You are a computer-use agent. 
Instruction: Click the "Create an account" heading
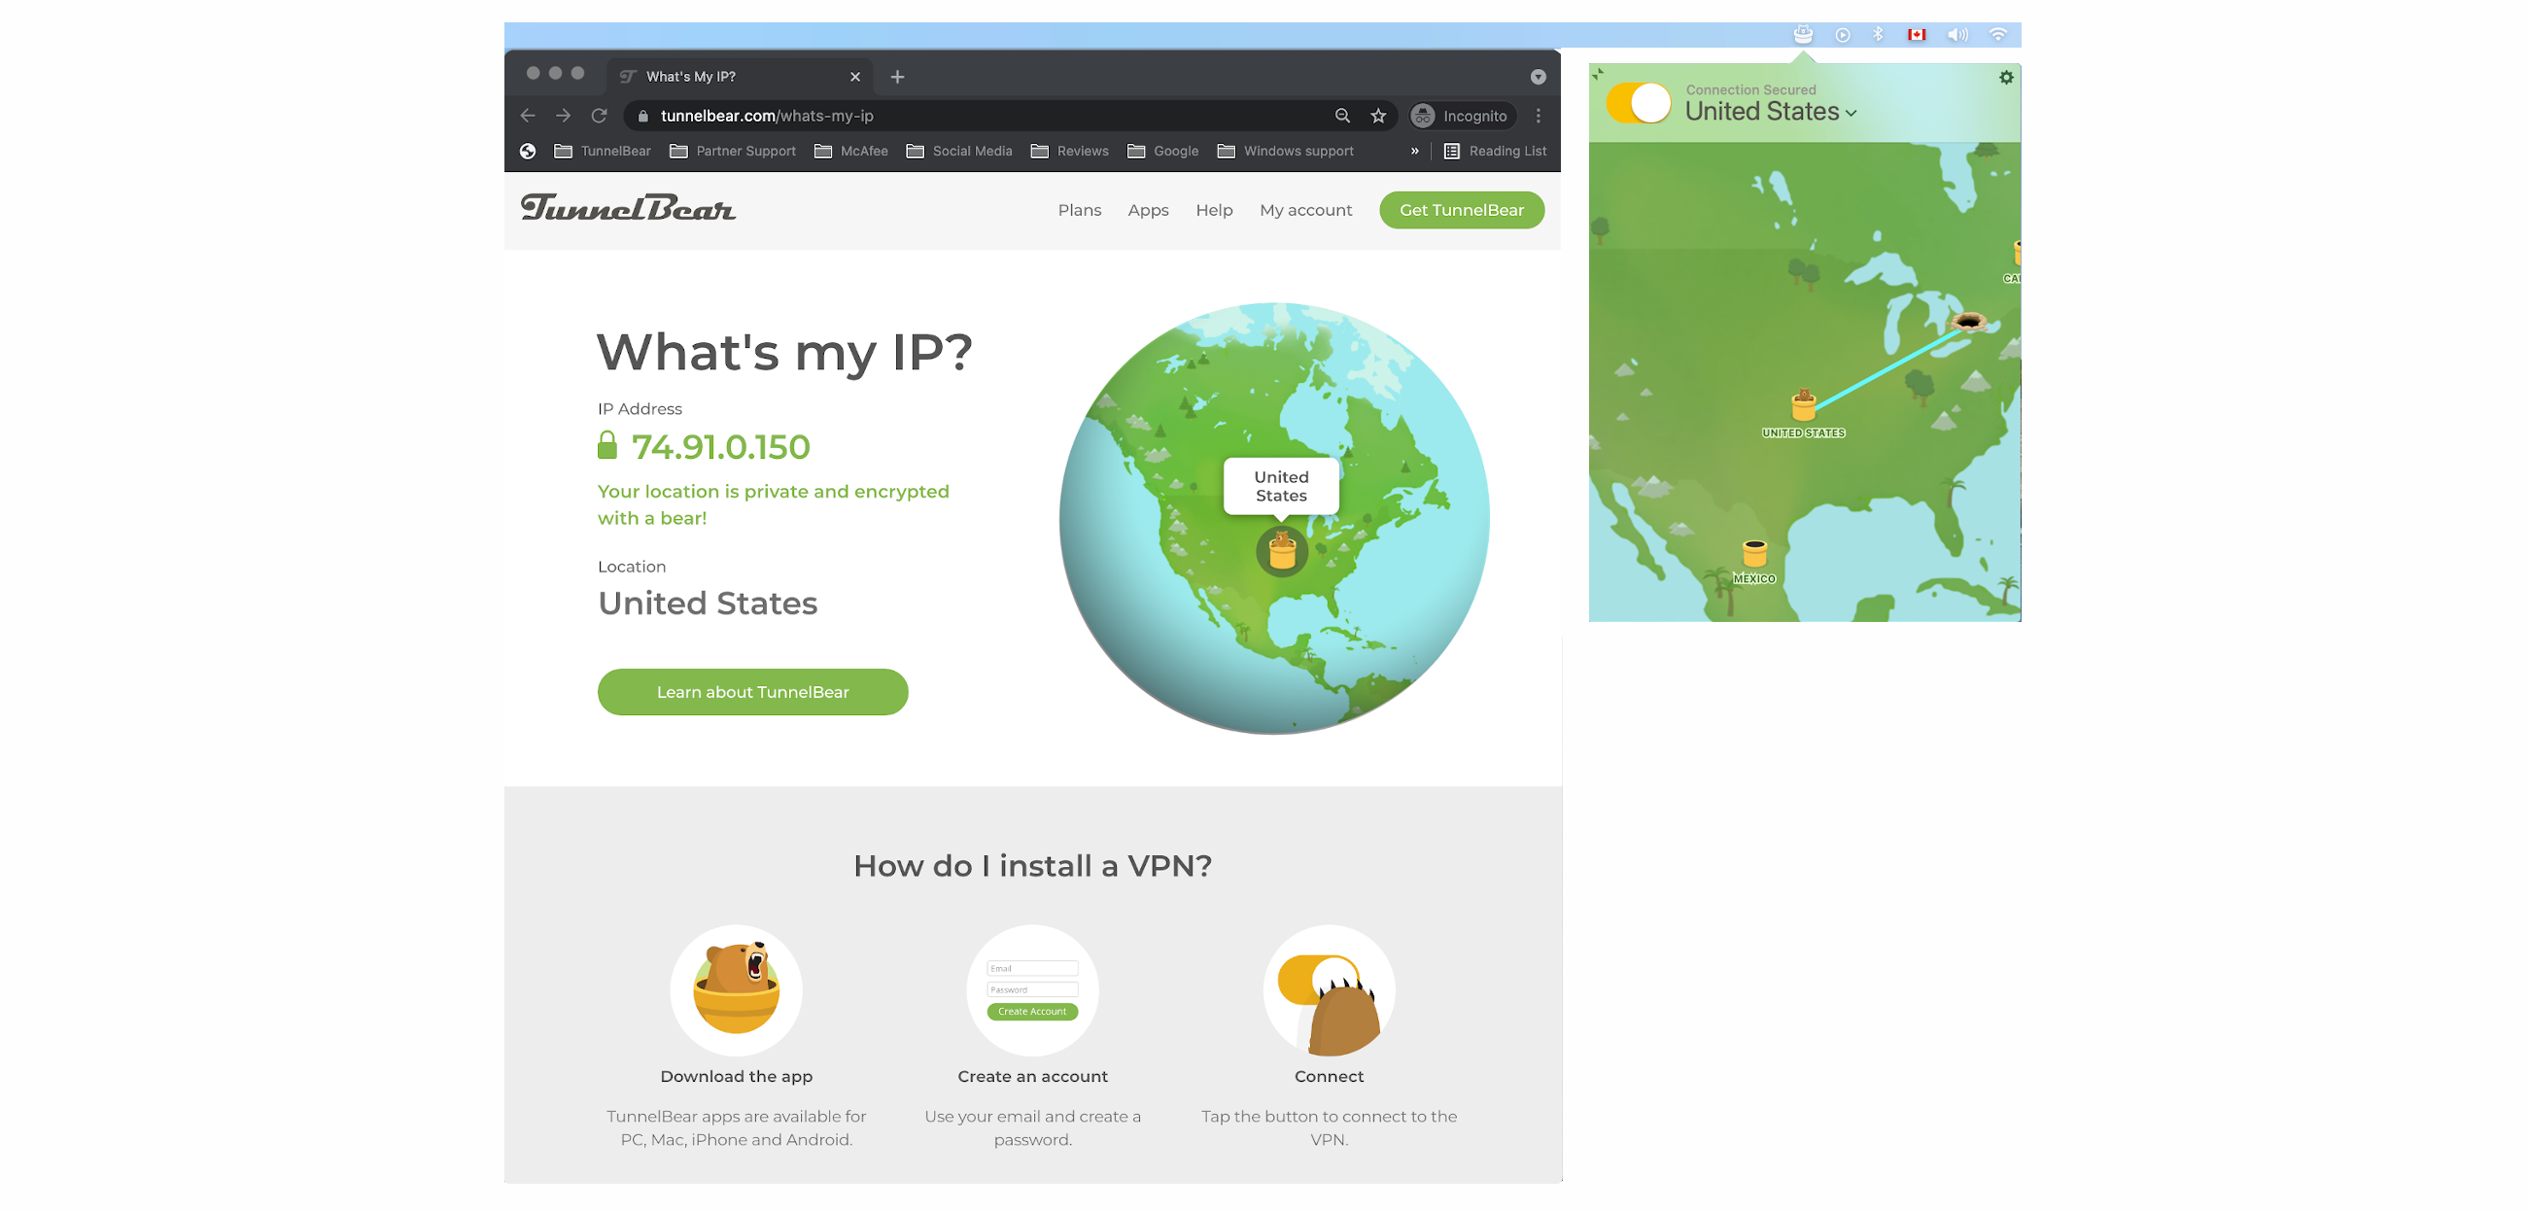pyautogui.click(x=1032, y=1077)
